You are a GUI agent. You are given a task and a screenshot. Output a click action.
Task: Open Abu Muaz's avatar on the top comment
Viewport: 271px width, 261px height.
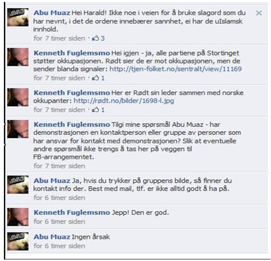pyautogui.click(x=18, y=17)
